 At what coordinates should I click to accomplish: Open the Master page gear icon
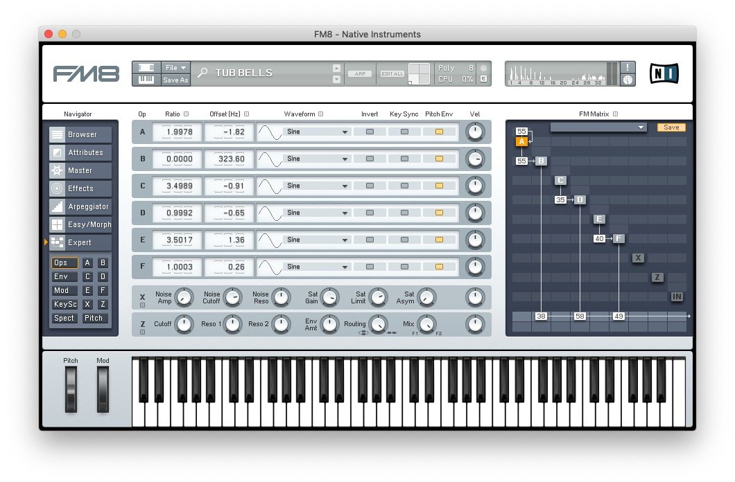[x=57, y=170]
